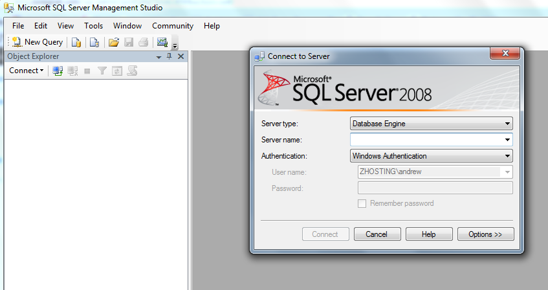Click the Print icon in toolbar
The height and width of the screenshot is (290, 548).
(x=143, y=42)
